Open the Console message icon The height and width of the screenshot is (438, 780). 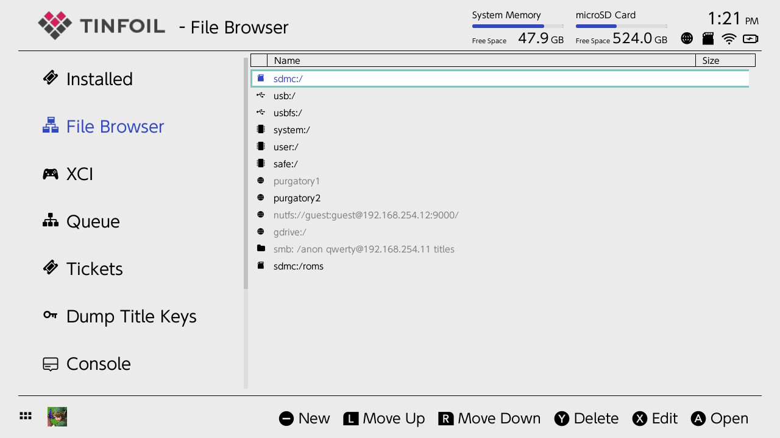[x=51, y=364]
